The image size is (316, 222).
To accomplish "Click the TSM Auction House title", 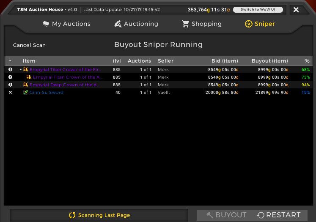I will tap(40, 9).
